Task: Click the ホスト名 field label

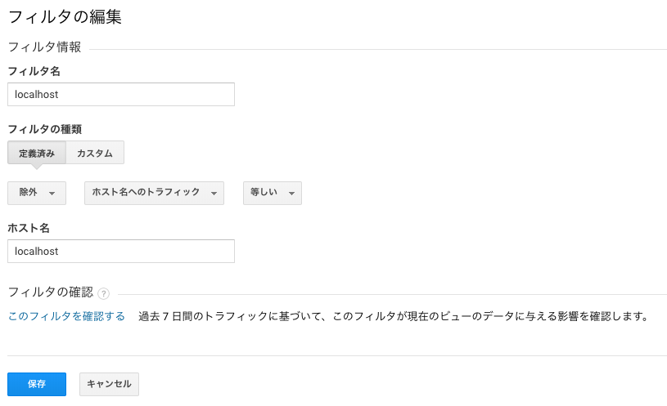Action: [x=29, y=228]
